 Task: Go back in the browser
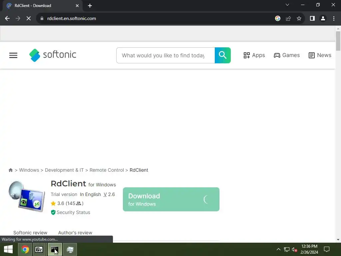coord(7,19)
